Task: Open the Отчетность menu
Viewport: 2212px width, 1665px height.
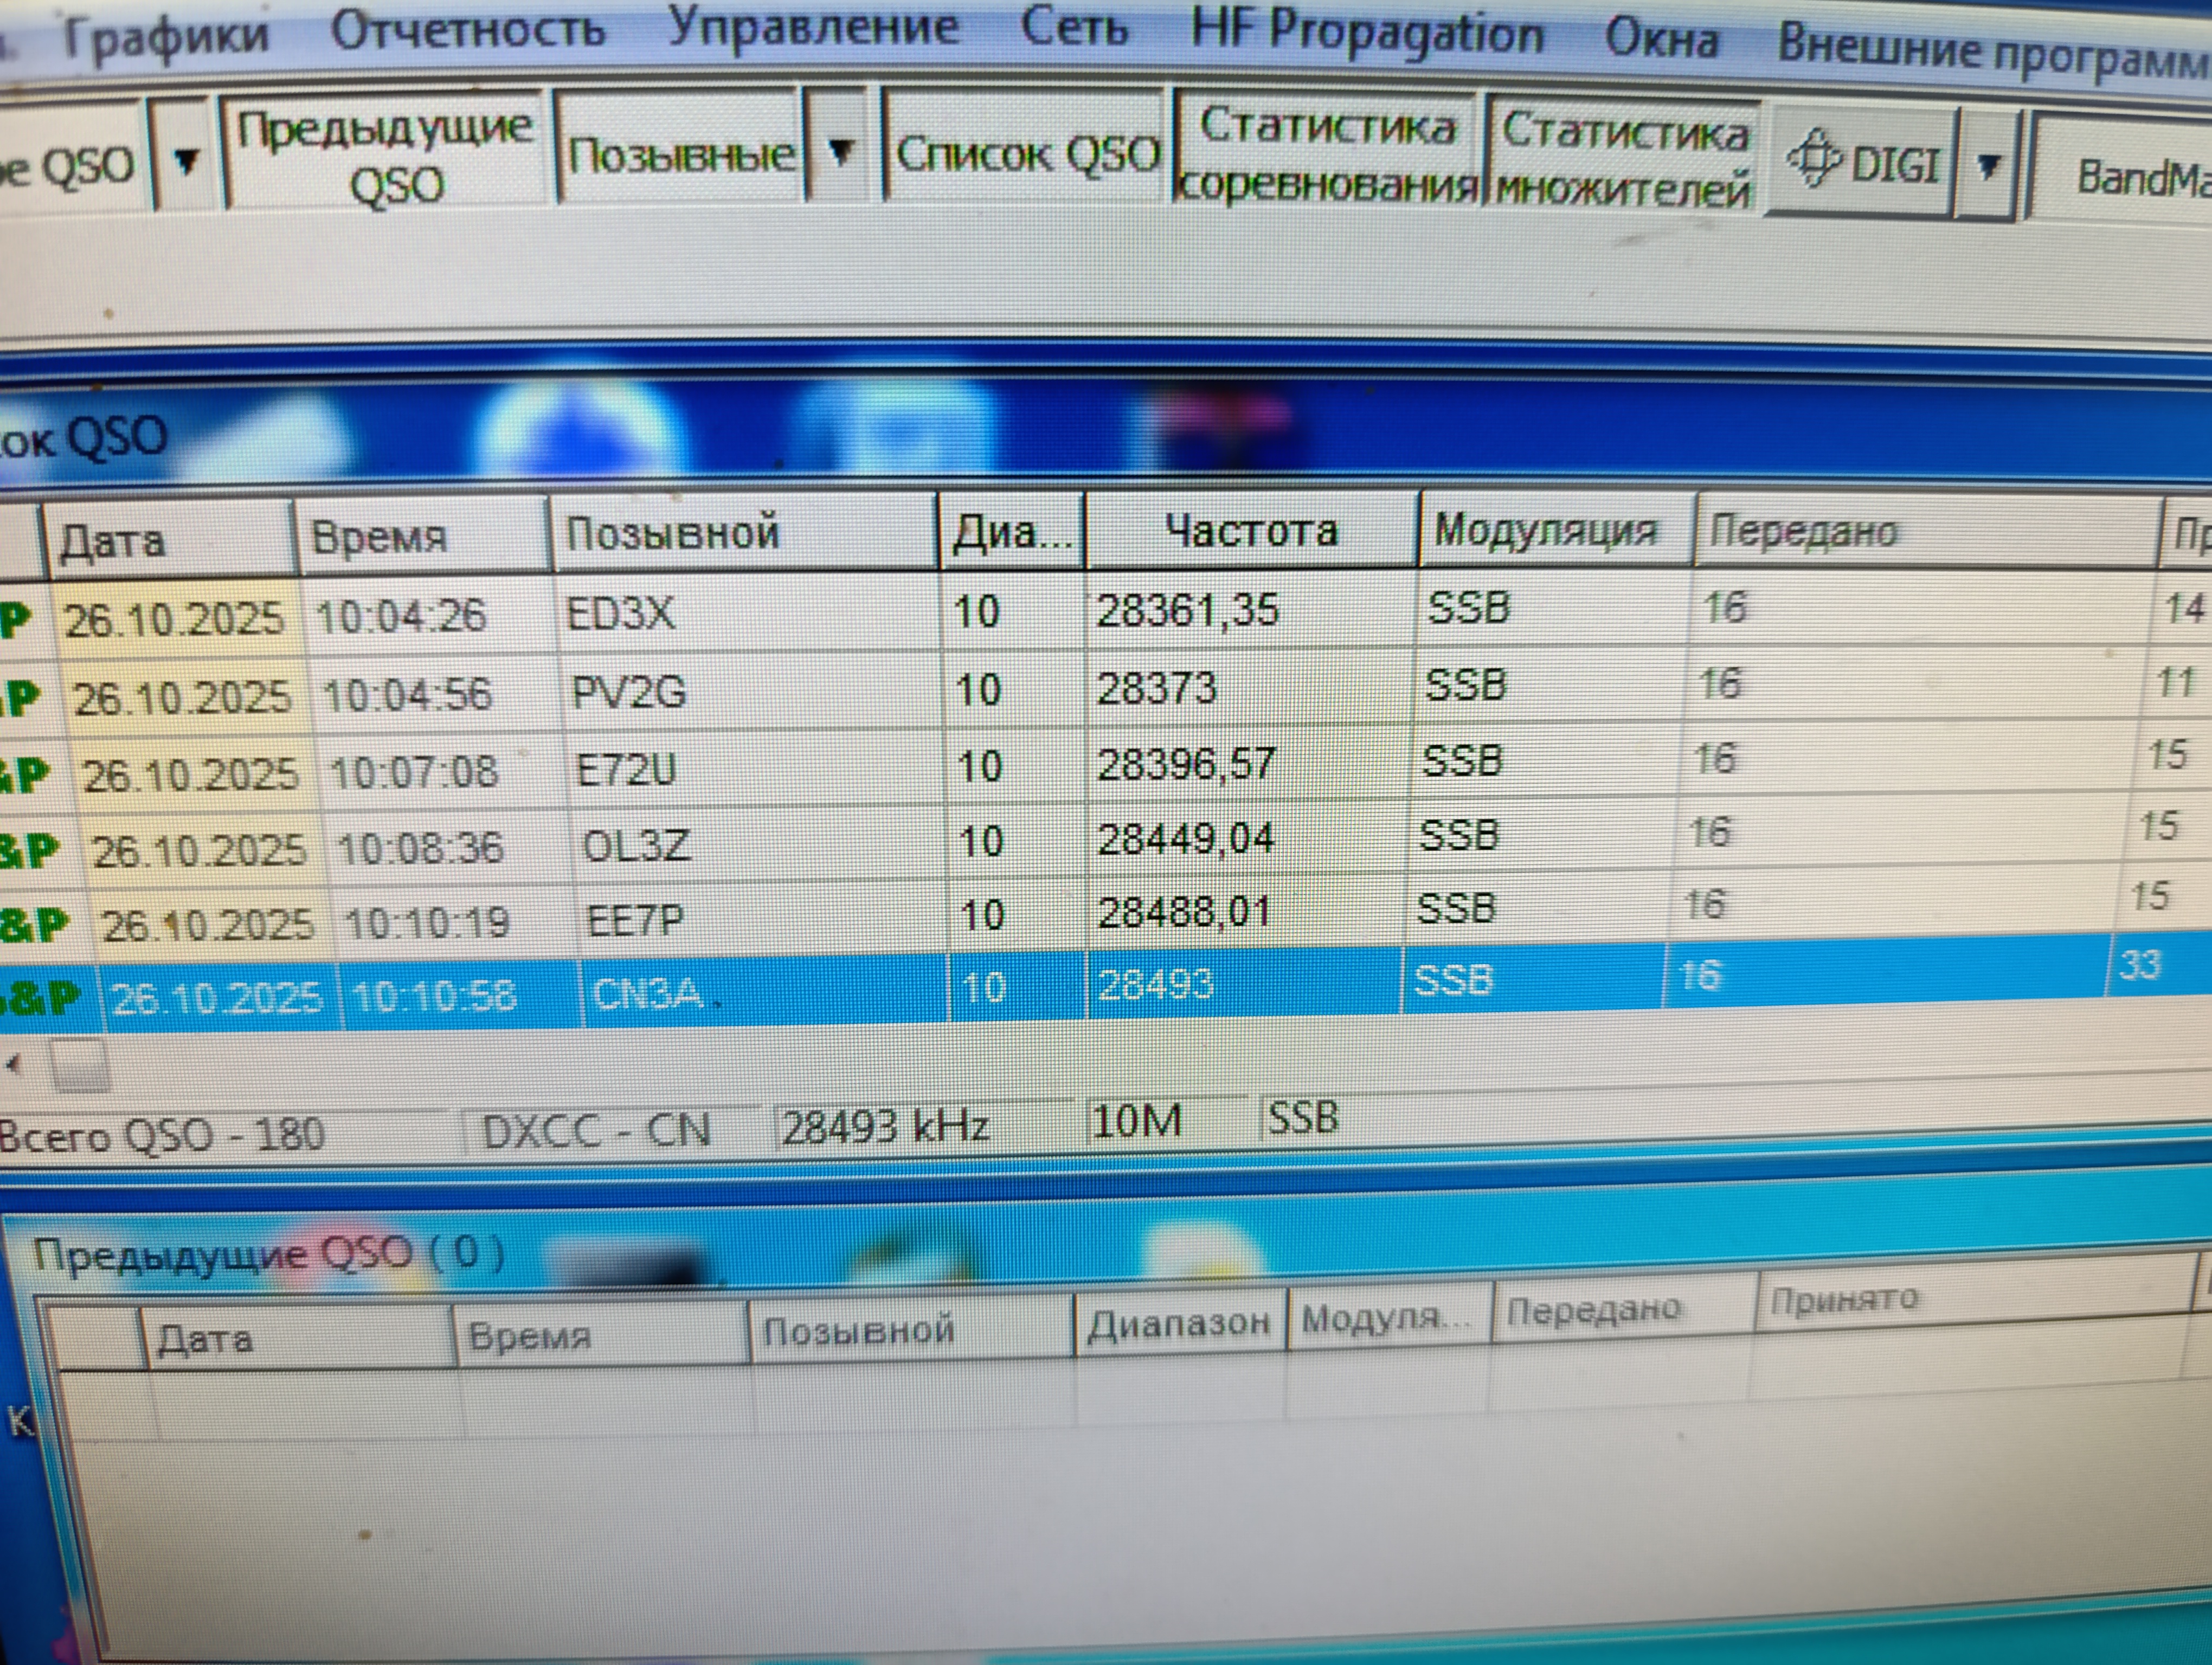Action: click(x=468, y=31)
